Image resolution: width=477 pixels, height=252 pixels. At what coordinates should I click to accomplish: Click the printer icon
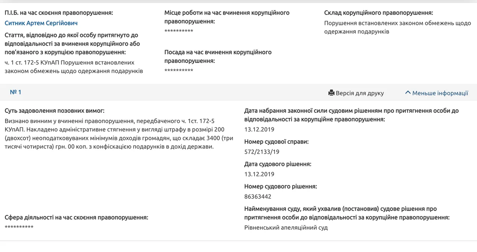pyautogui.click(x=331, y=93)
